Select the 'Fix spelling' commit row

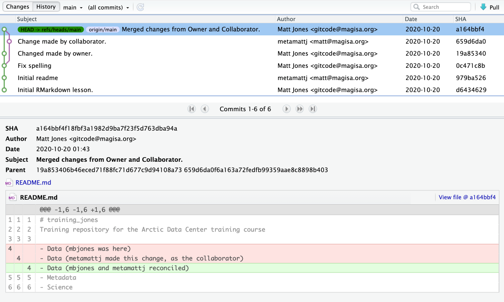tap(34, 66)
